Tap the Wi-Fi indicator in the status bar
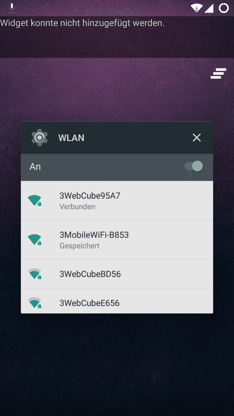Viewport: 234px width, 416px height. click(x=197, y=8)
